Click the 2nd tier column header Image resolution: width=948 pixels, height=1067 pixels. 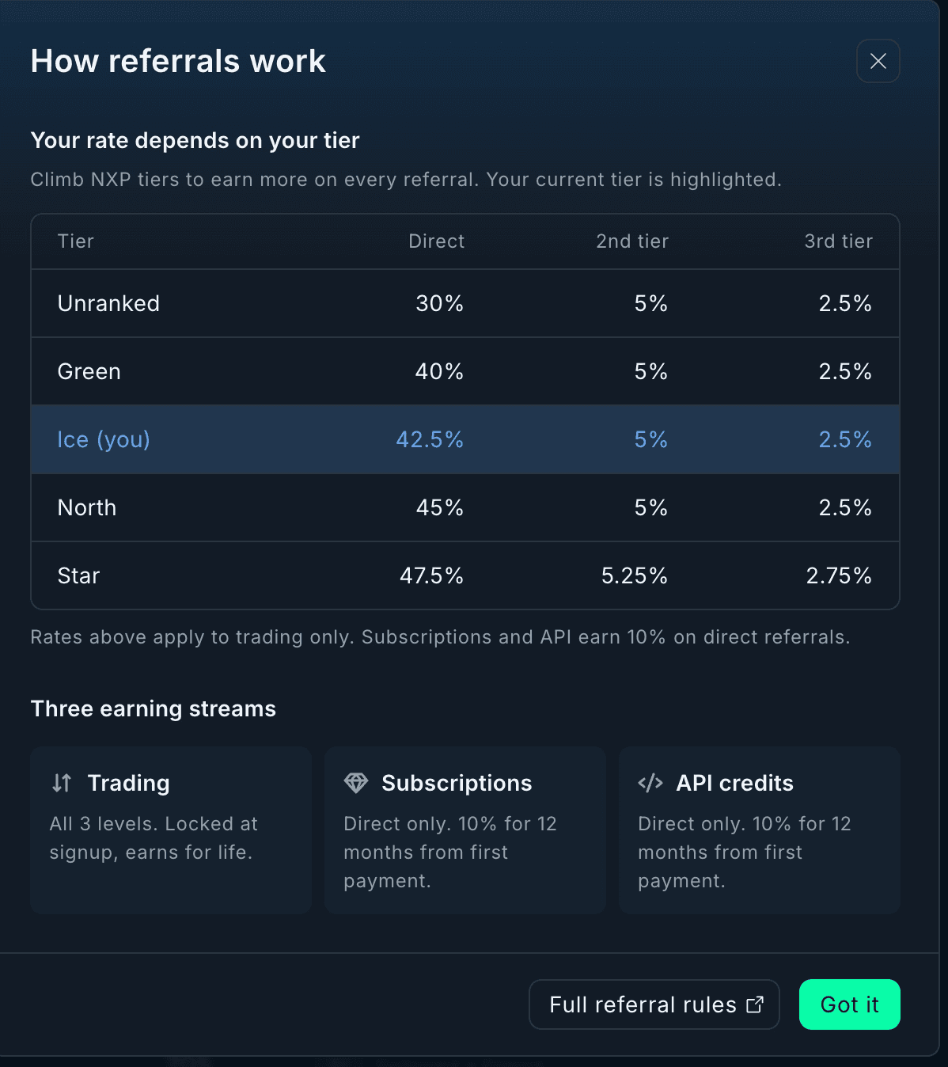(x=632, y=241)
